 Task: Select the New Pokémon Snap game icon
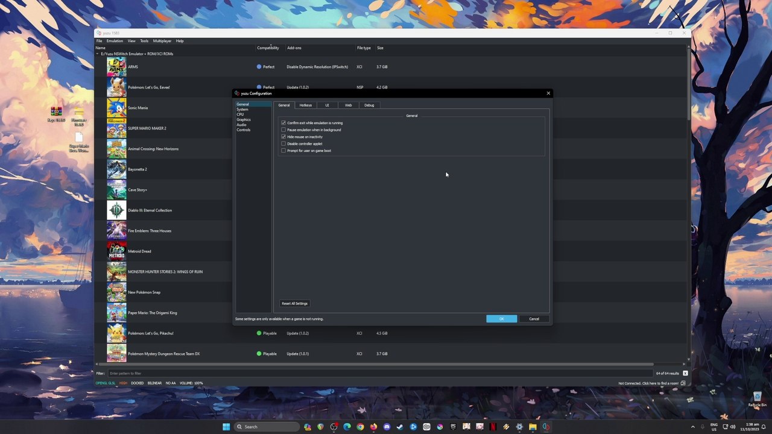[116, 292]
